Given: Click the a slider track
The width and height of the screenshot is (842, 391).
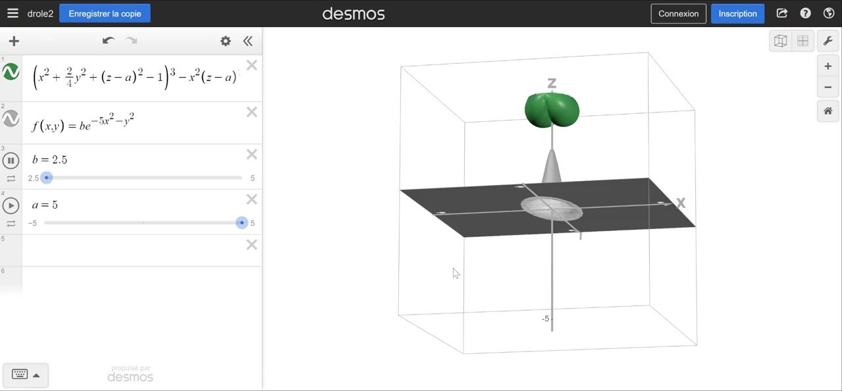Looking at the screenshot, I should pos(143,223).
